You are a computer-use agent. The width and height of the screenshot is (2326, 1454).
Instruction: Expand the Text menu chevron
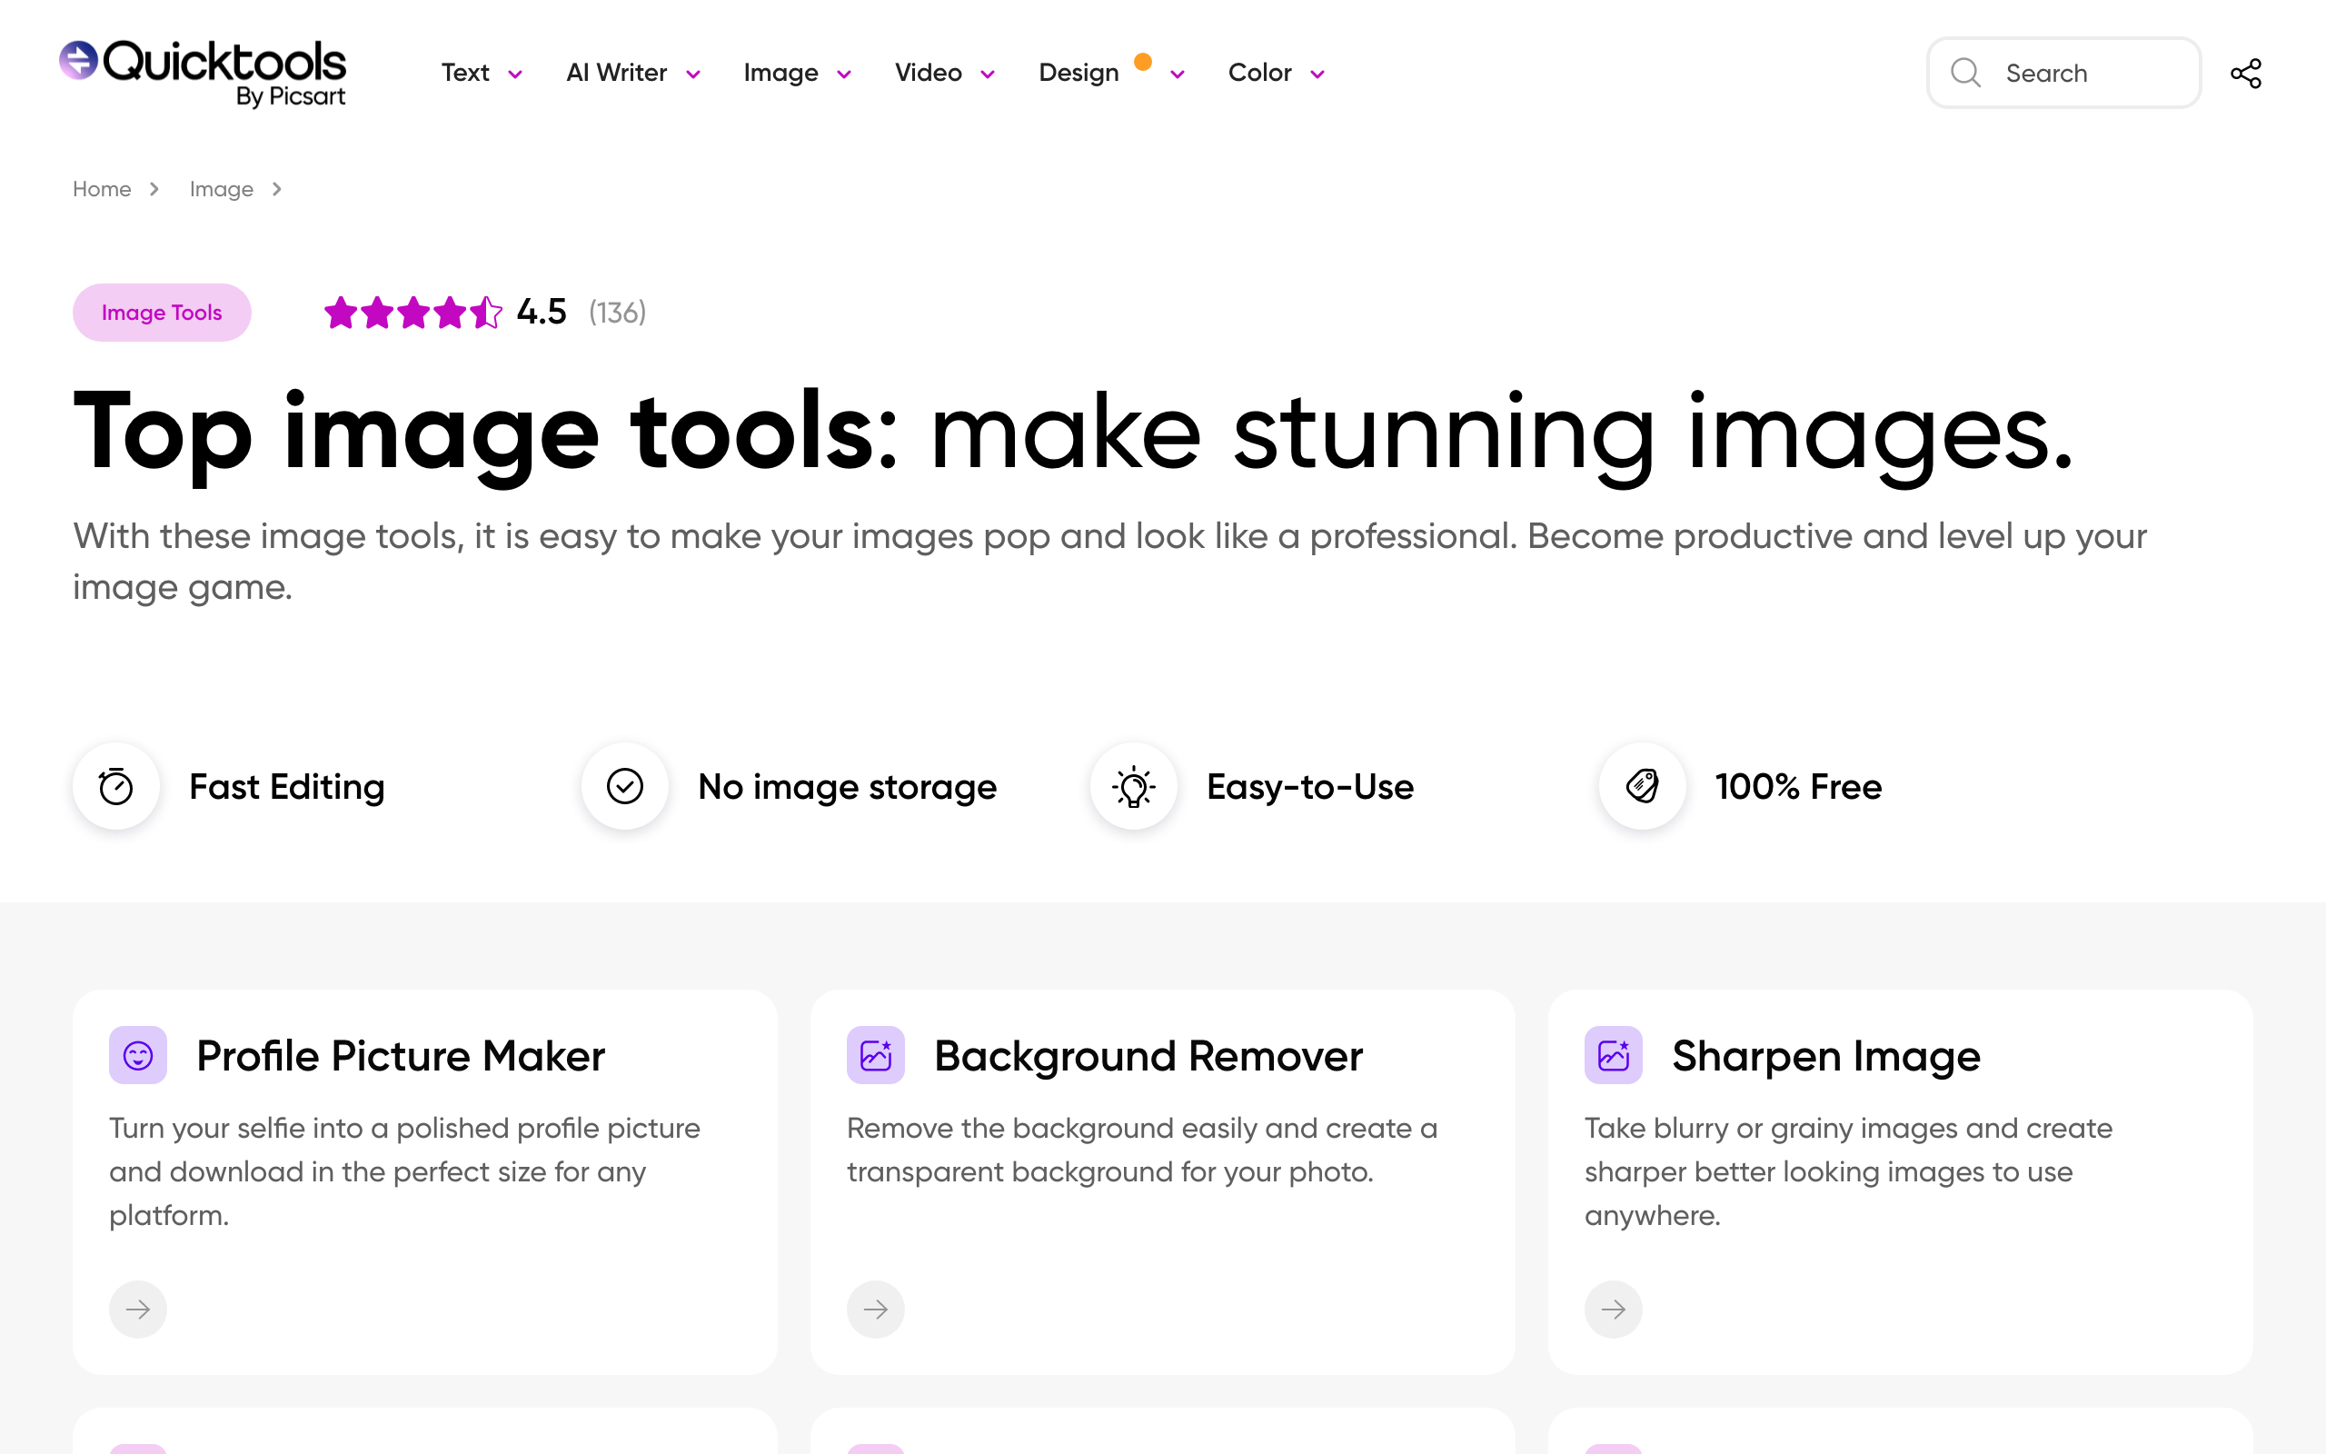(515, 74)
